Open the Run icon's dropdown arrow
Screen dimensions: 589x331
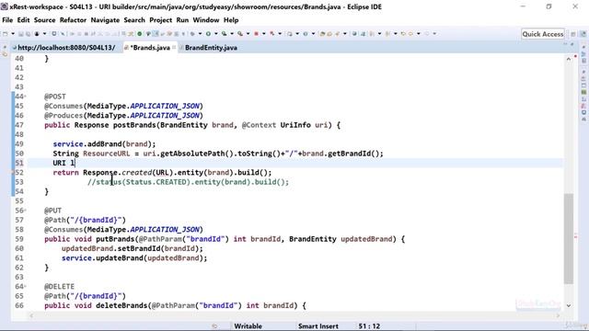pos(216,34)
